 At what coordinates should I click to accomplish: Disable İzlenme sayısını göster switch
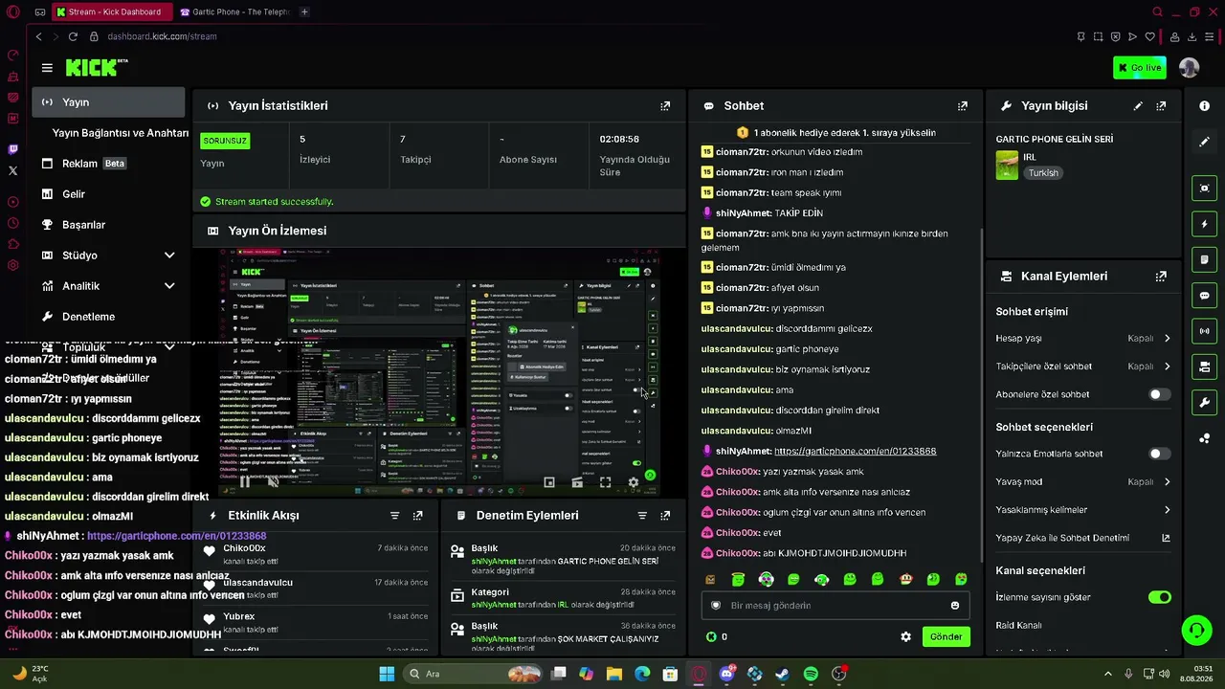pyautogui.click(x=1159, y=597)
